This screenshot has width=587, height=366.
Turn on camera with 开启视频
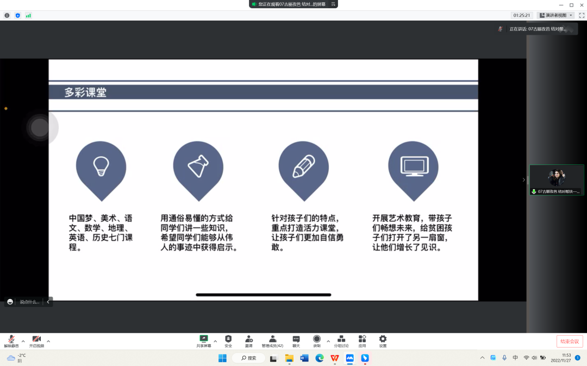coord(36,342)
